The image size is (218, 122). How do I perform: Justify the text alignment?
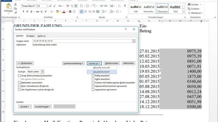tap(94, 12)
